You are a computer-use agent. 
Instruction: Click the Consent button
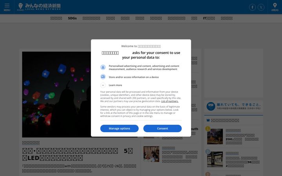(163, 128)
